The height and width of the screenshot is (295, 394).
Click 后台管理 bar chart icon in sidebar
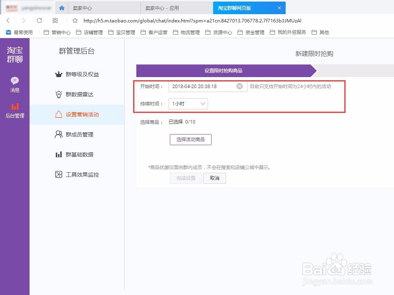[x=15, y=107]
